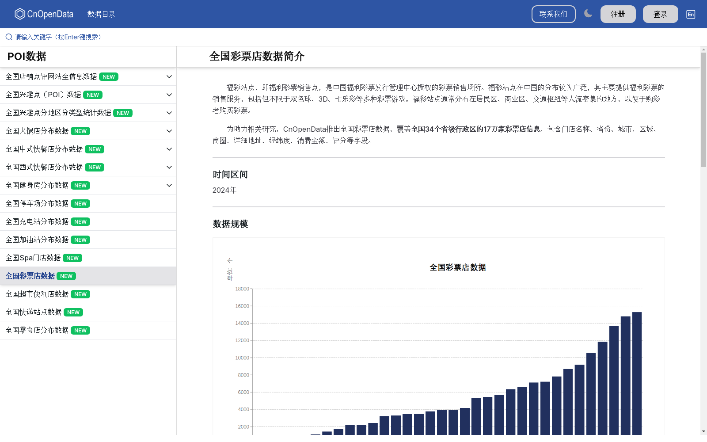Image resolution: width=707 pixels, height=442 pixels.
Task: Expand the 全国兴趣点（POI）数据 chevron
Action: pos(169,95)
